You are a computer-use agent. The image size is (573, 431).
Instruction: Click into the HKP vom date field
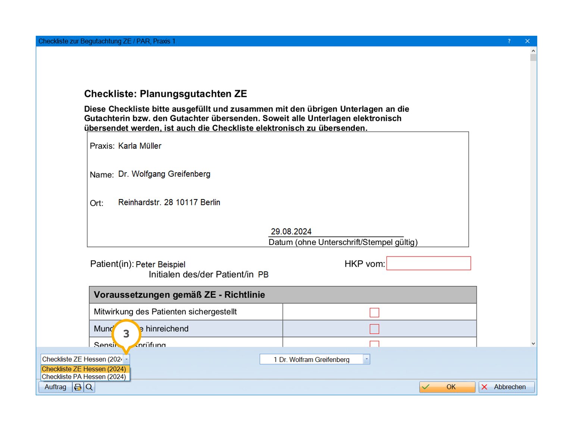click(429, 263)
